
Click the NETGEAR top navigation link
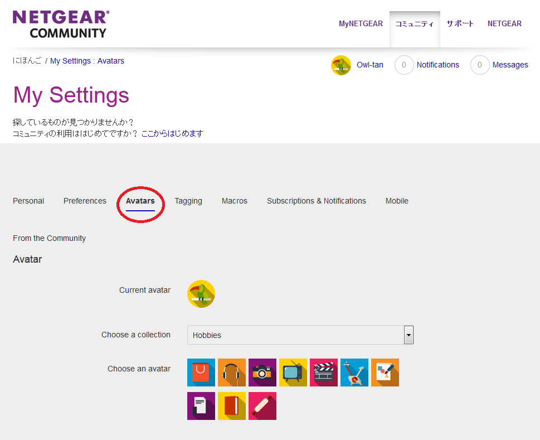point(504,23)
